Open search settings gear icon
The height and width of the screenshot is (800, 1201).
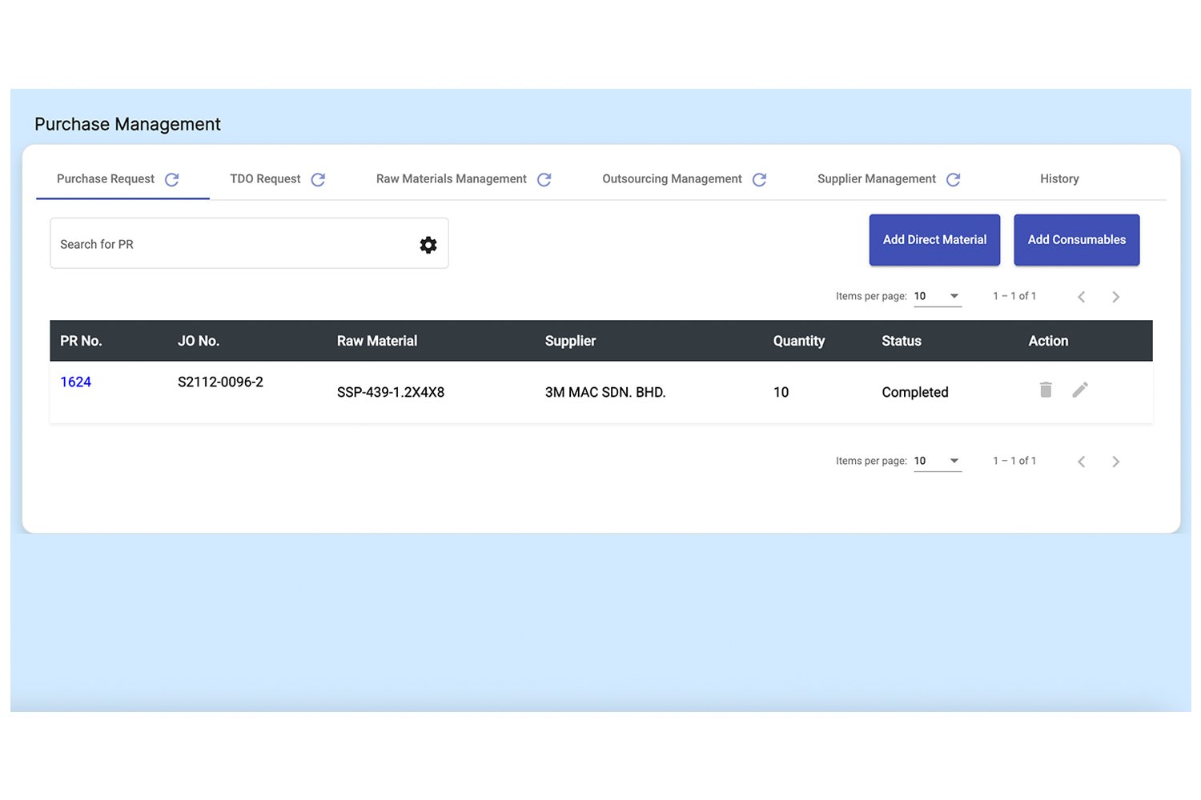(x=428, y=245)
